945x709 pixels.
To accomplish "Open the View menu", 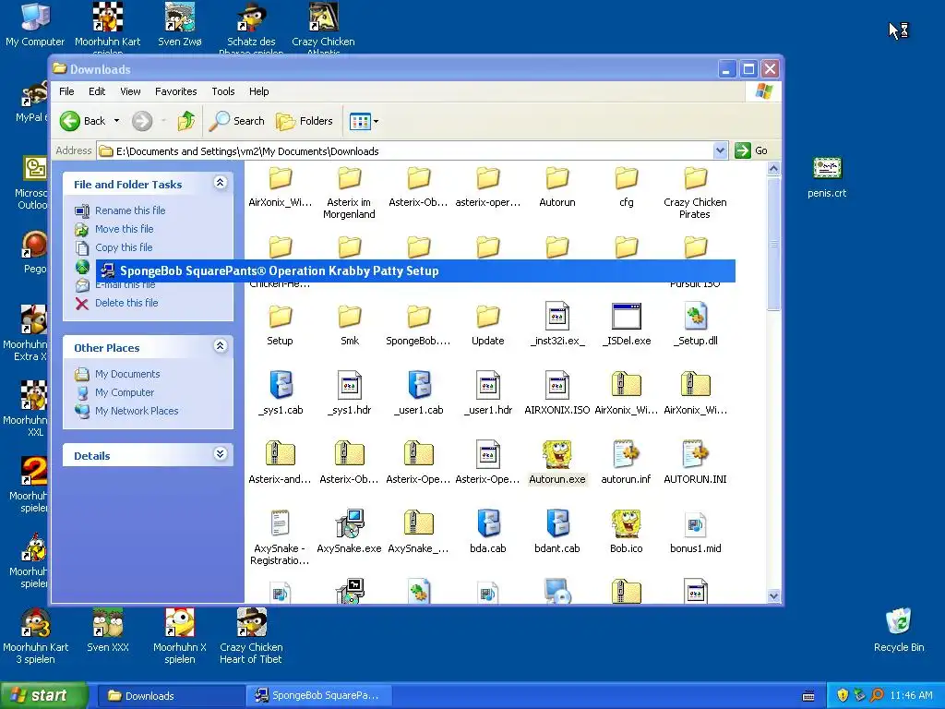I will (130, 91).
